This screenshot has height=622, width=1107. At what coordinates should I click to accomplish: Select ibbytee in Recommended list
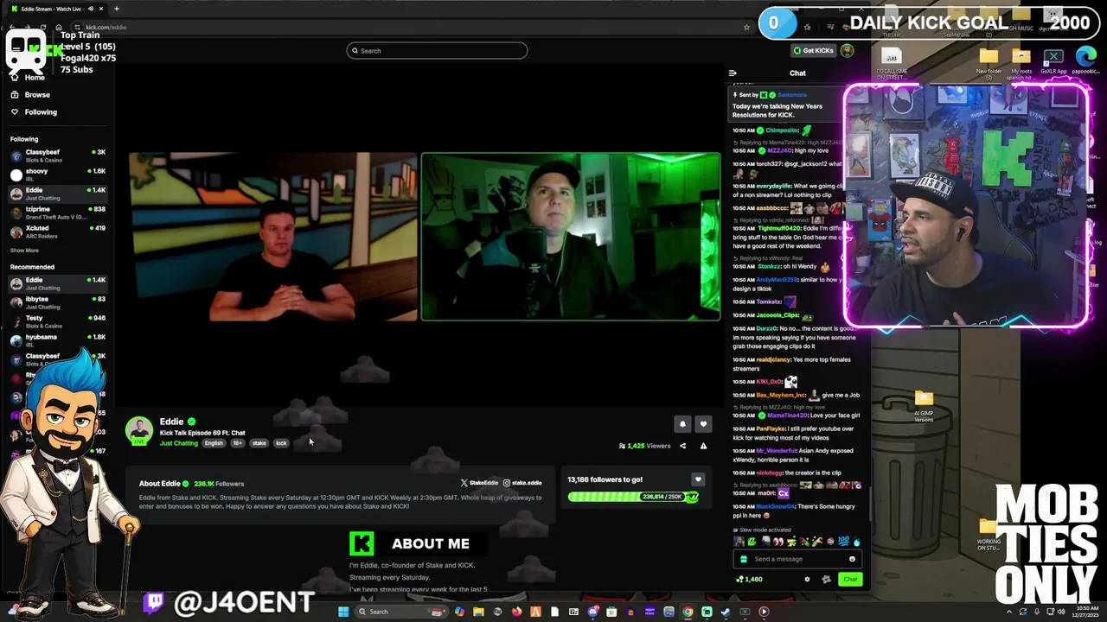tap(57, 302)
